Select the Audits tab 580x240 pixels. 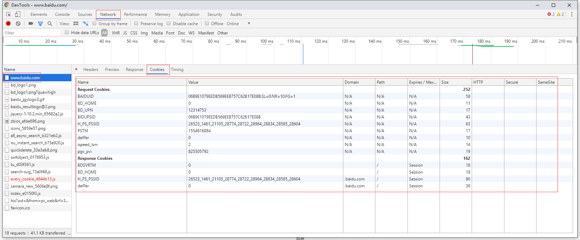point(236,14)
